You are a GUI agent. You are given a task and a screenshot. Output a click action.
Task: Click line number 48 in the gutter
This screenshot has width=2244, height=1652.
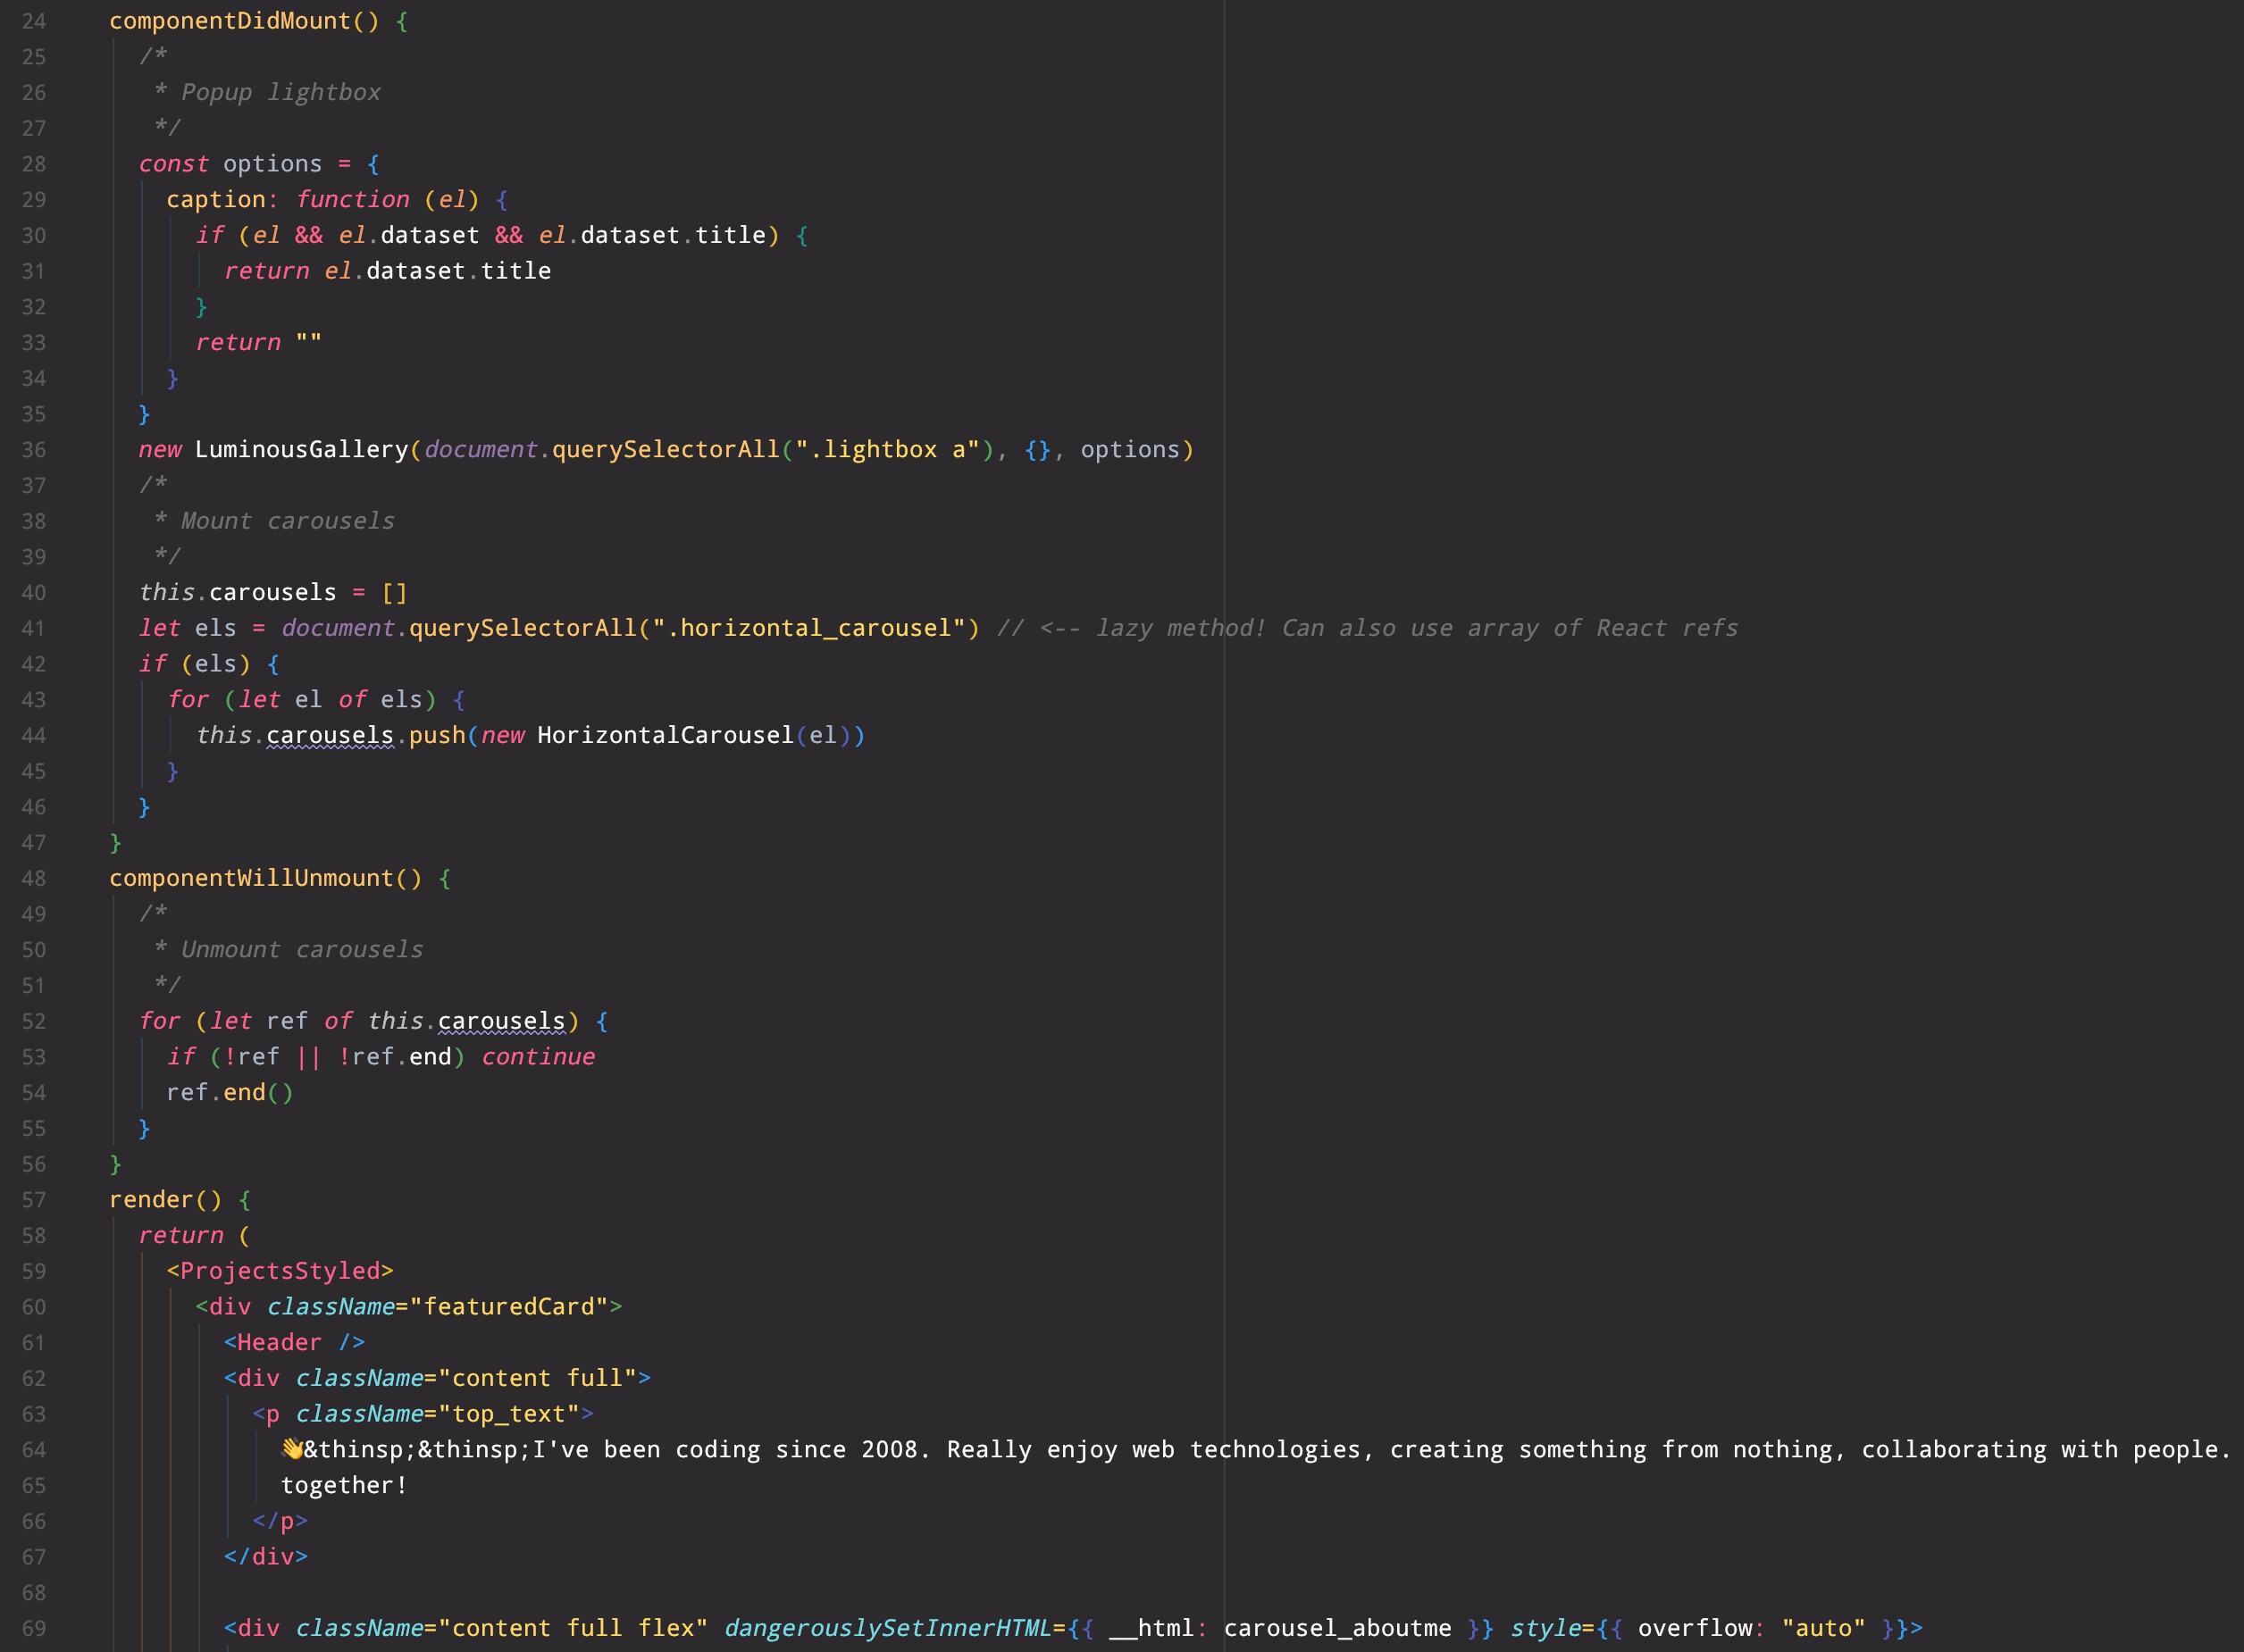coord(34,878)
